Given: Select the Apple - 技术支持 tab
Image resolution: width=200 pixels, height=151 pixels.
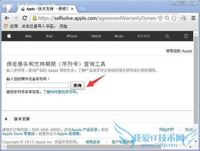Looking at the screenshot, I should [x=47, y=9].
